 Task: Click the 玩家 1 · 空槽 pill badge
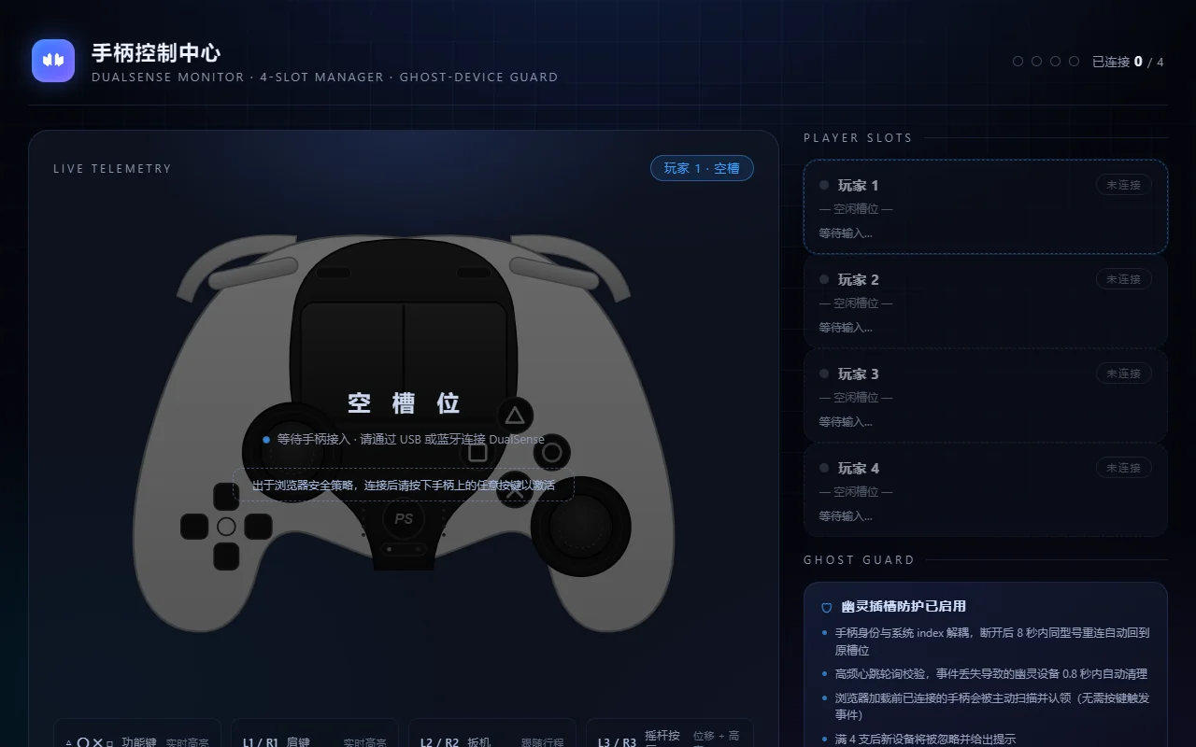(702, 168)
